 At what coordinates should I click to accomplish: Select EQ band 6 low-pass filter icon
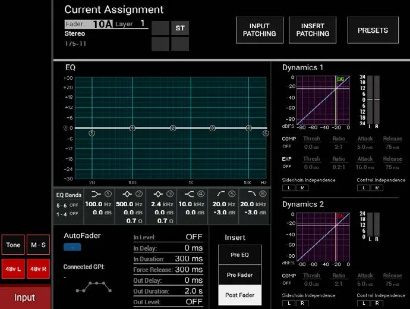coord(251,194)
